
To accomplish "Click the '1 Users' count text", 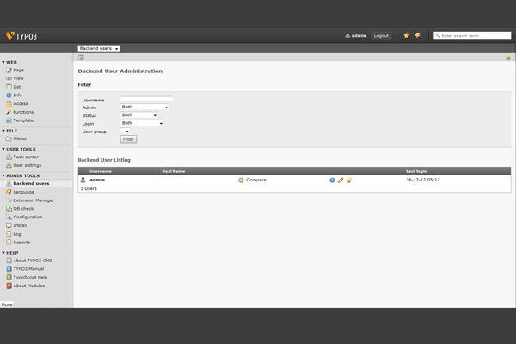I will [89, 188].
